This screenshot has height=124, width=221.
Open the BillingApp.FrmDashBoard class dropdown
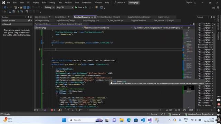pos(108,28)
